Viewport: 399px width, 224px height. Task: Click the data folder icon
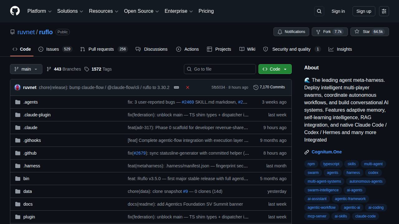pyautogui.click(x=18, y=191)
